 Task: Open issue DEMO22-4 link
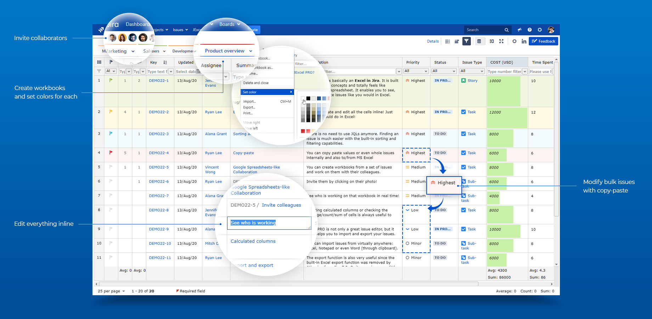click(159, 153)
